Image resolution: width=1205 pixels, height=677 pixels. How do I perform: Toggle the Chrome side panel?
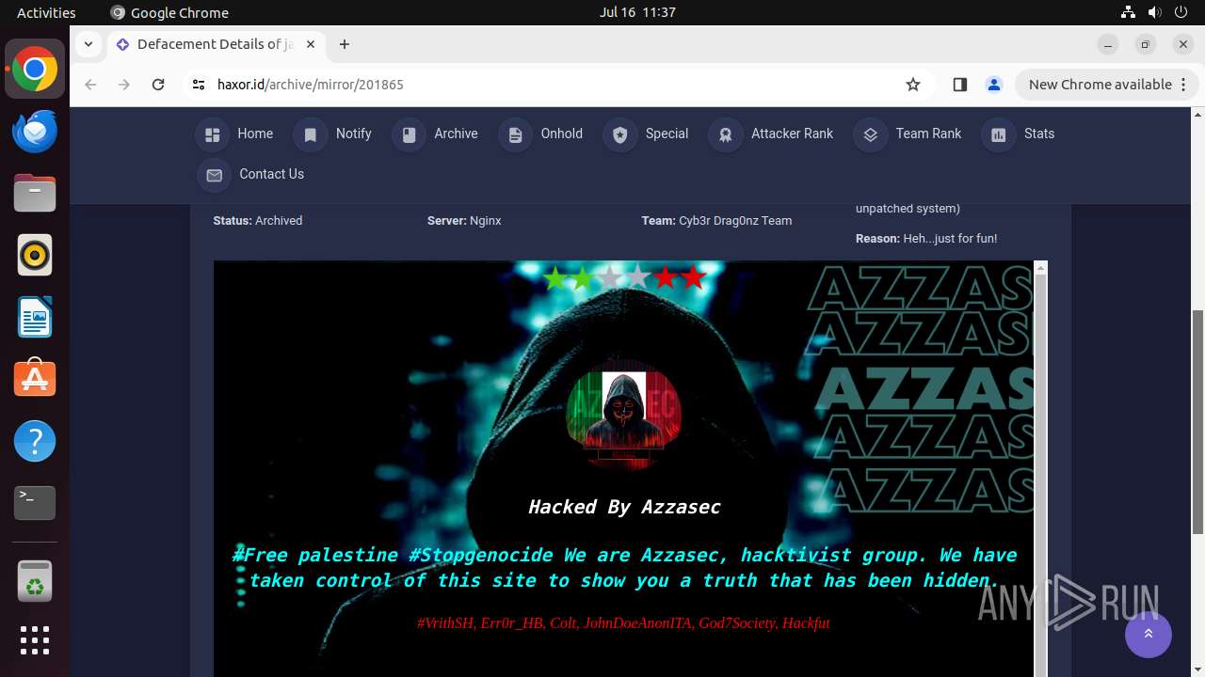(959, 85)
